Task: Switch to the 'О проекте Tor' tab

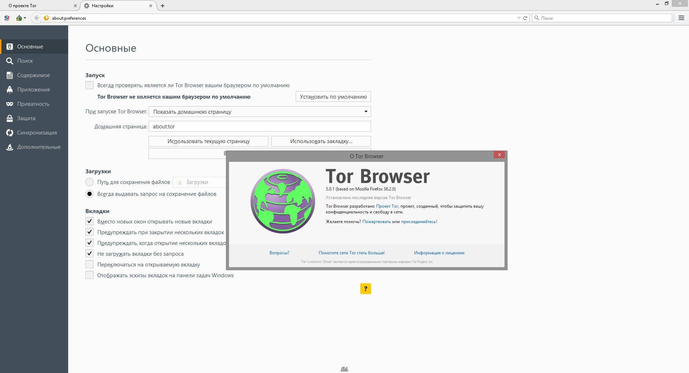Action: pyautogui.click(x=39, y=6)
